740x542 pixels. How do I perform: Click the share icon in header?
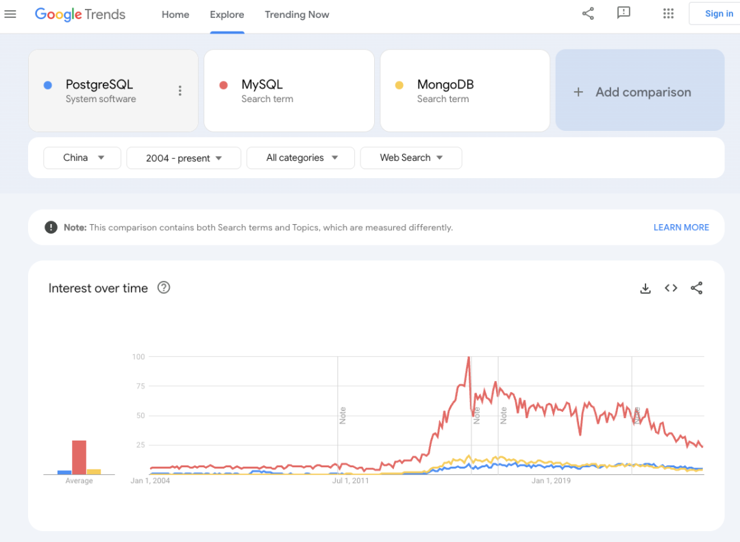point(588,14)
